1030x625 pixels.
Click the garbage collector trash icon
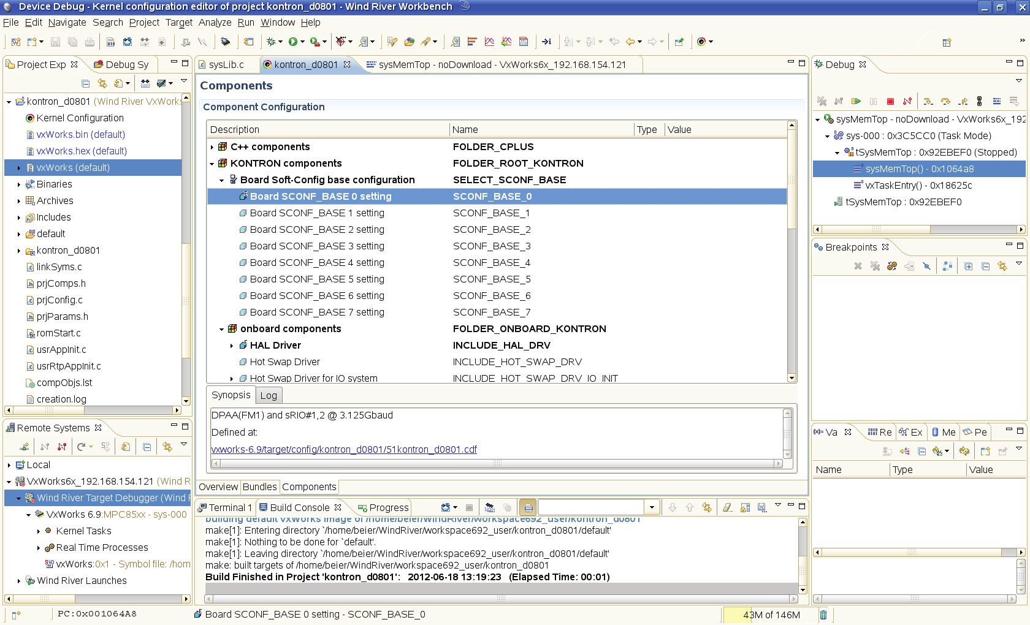tap(823, 615)
